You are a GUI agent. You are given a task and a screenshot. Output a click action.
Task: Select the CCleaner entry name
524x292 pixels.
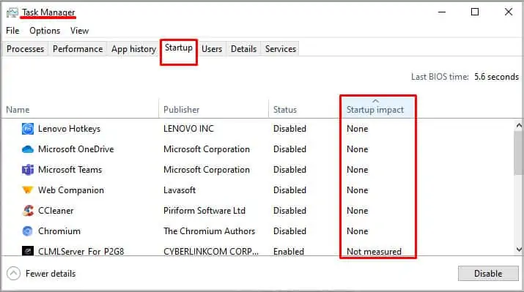pos(56,211)
